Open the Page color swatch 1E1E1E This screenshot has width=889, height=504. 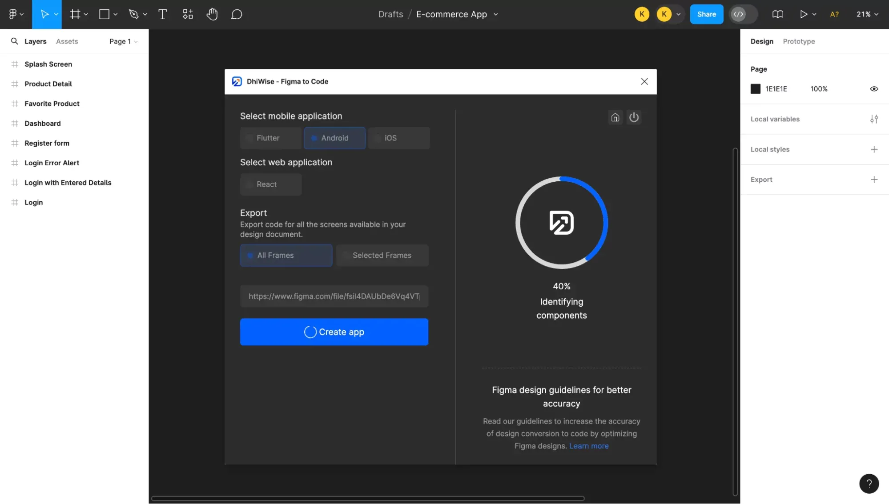755,88
